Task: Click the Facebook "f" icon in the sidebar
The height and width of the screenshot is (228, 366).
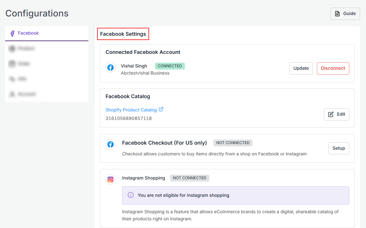Action: (x=12, y=33)
